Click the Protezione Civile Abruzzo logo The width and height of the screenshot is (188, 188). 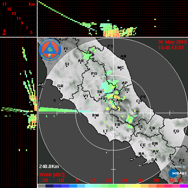pos(50,50)
